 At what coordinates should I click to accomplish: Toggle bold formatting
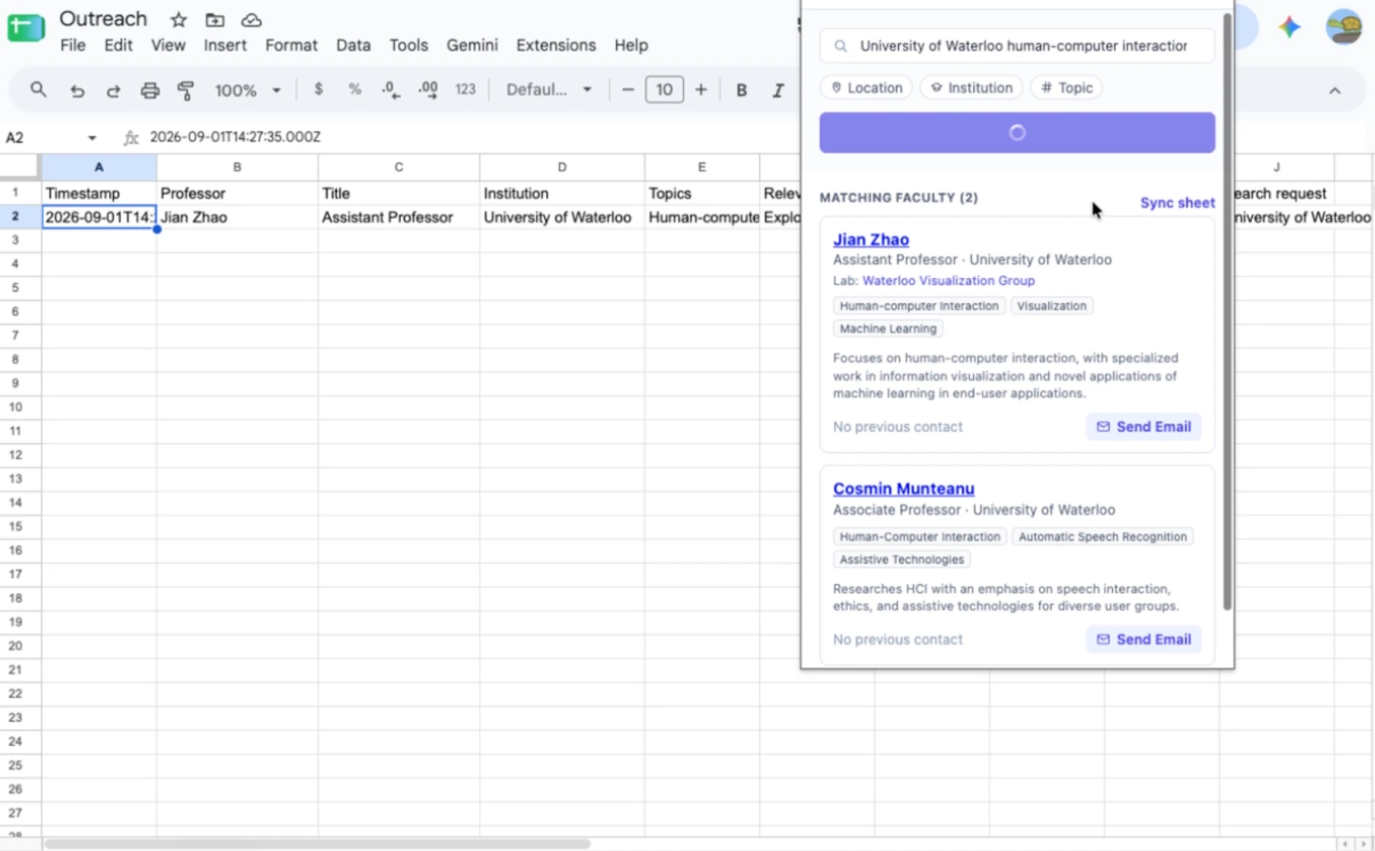pos(741,90)
